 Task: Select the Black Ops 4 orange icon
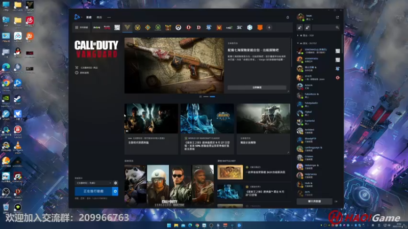(x=260, y=27)
